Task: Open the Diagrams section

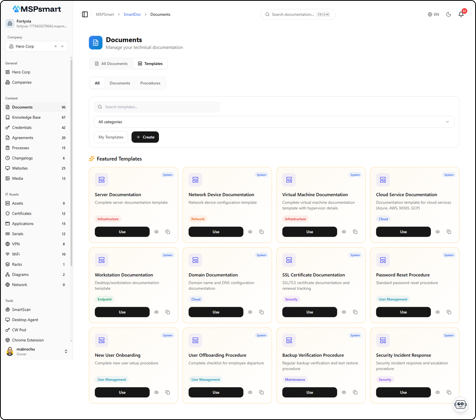Action: point(22,274)
